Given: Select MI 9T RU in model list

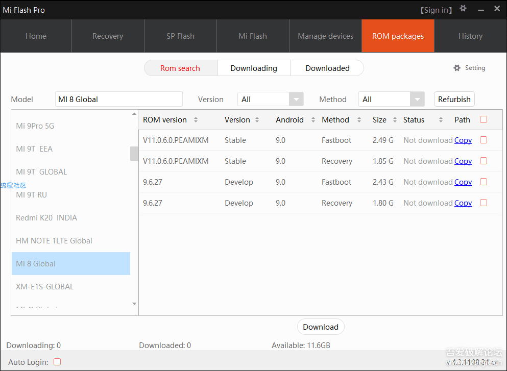Looking at the screenshot, I should coord(71,194).
